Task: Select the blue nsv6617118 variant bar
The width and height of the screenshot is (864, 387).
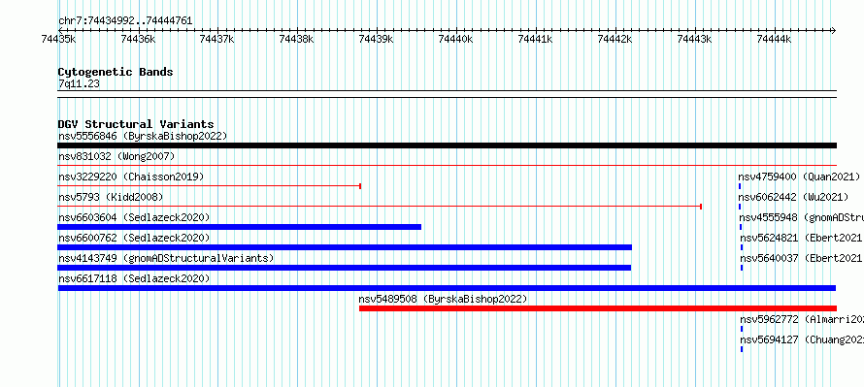Action: tap(447, 288)
